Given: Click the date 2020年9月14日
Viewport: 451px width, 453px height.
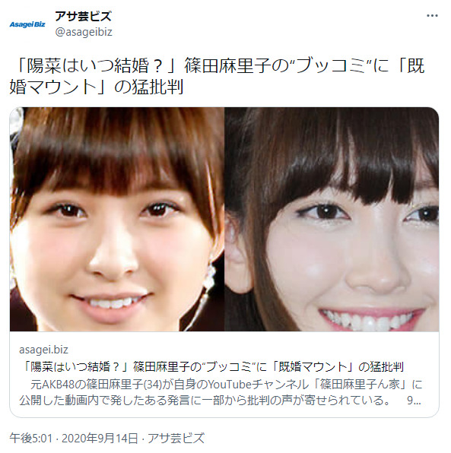Looking at the screenshot, I should (x=100, y=438).
